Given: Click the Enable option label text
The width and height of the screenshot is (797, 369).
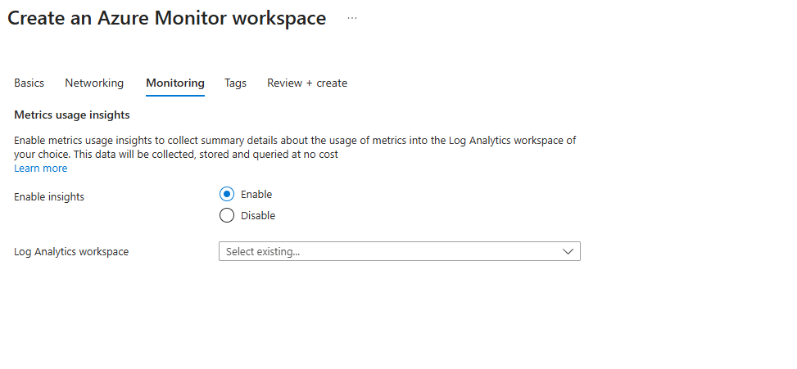Looking at the screenshot, I should tap(256, 195).
